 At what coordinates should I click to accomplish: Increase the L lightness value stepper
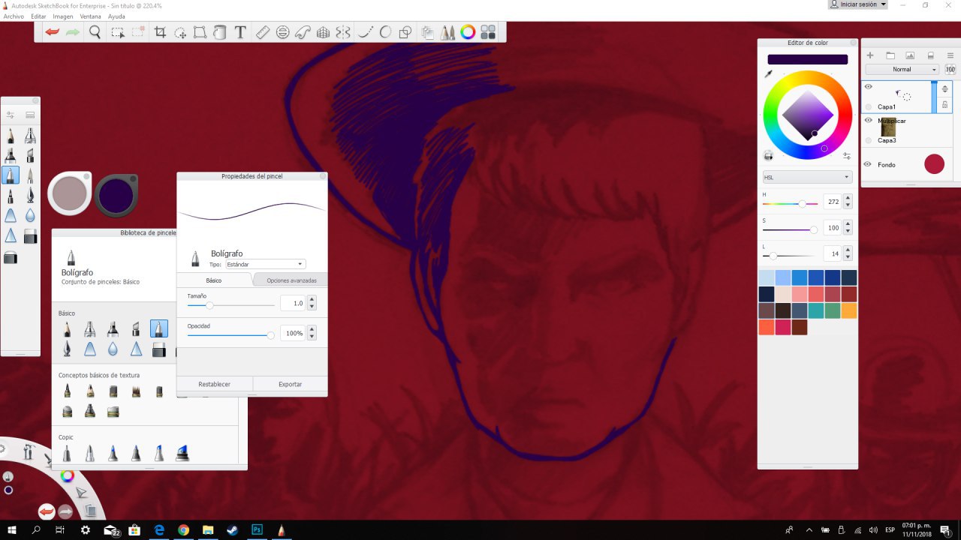848,250
